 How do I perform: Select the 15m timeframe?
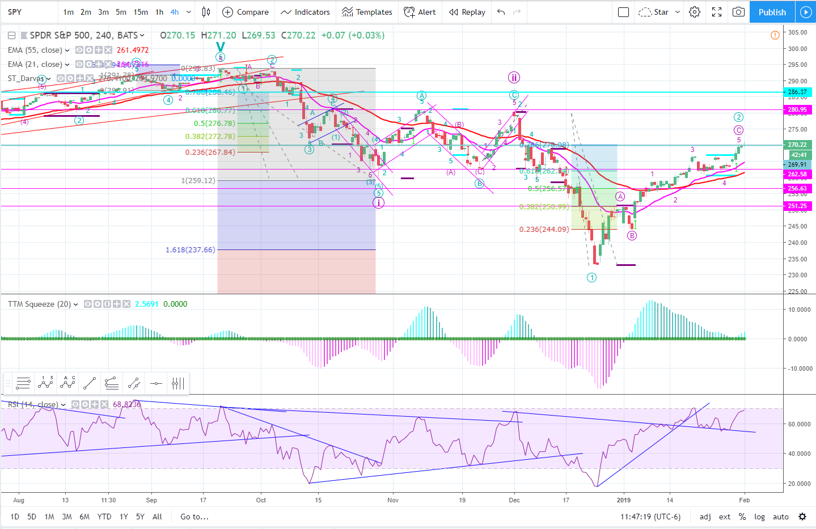(141, 12)
